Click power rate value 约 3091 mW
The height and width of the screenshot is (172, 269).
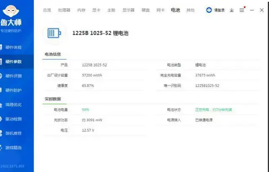pyautogui.click(x=92, y=120)
